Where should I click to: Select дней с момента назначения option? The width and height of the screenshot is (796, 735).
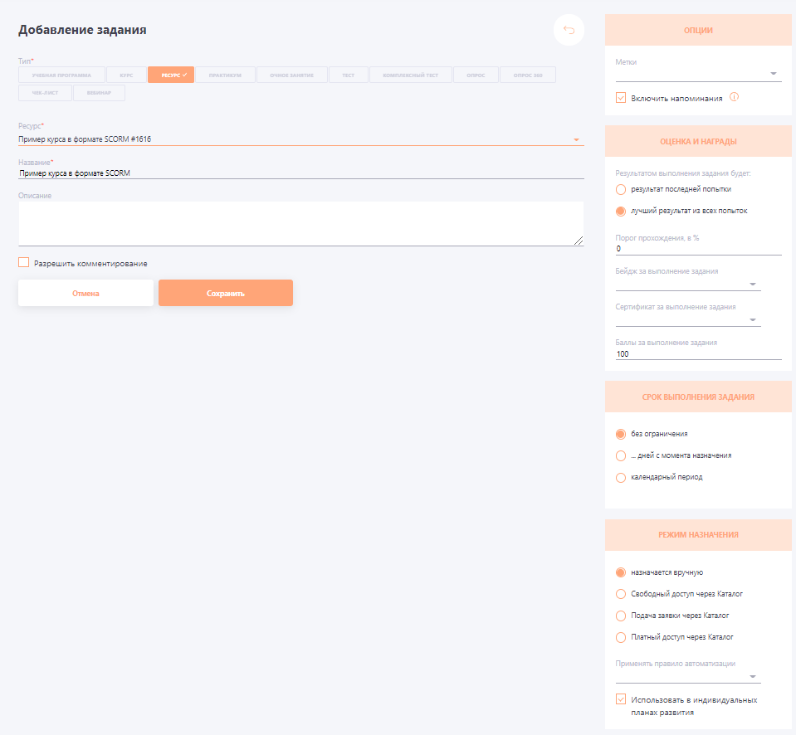[x=620, y=455]
